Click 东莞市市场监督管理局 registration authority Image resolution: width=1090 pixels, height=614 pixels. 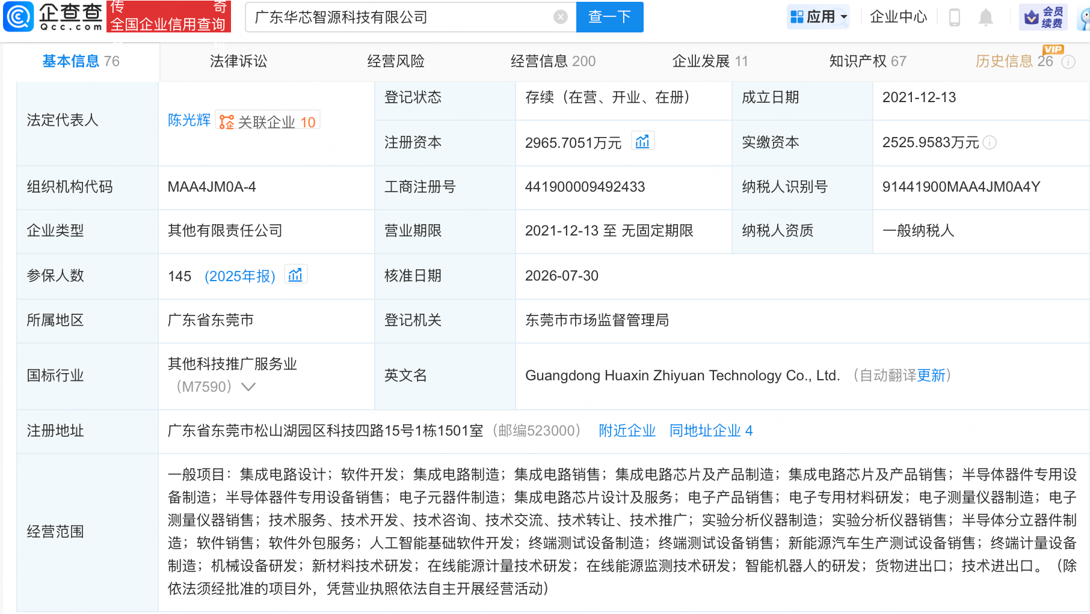point(597,320)
